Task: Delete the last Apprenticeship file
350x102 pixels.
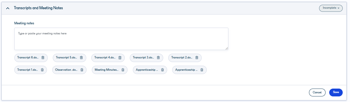Action: [x=202, y=70]
